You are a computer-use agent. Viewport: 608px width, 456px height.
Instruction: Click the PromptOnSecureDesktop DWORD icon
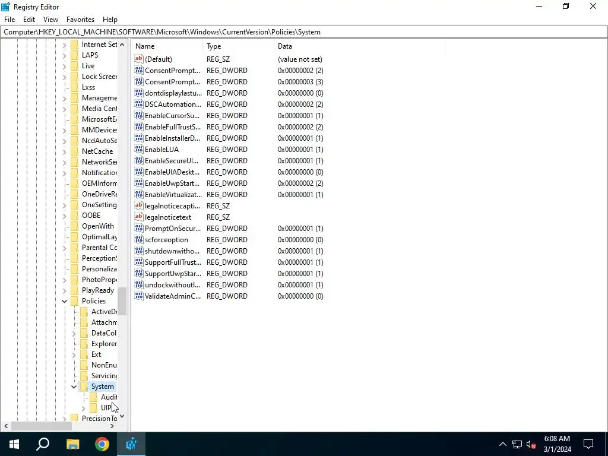[x=139, y=228]
